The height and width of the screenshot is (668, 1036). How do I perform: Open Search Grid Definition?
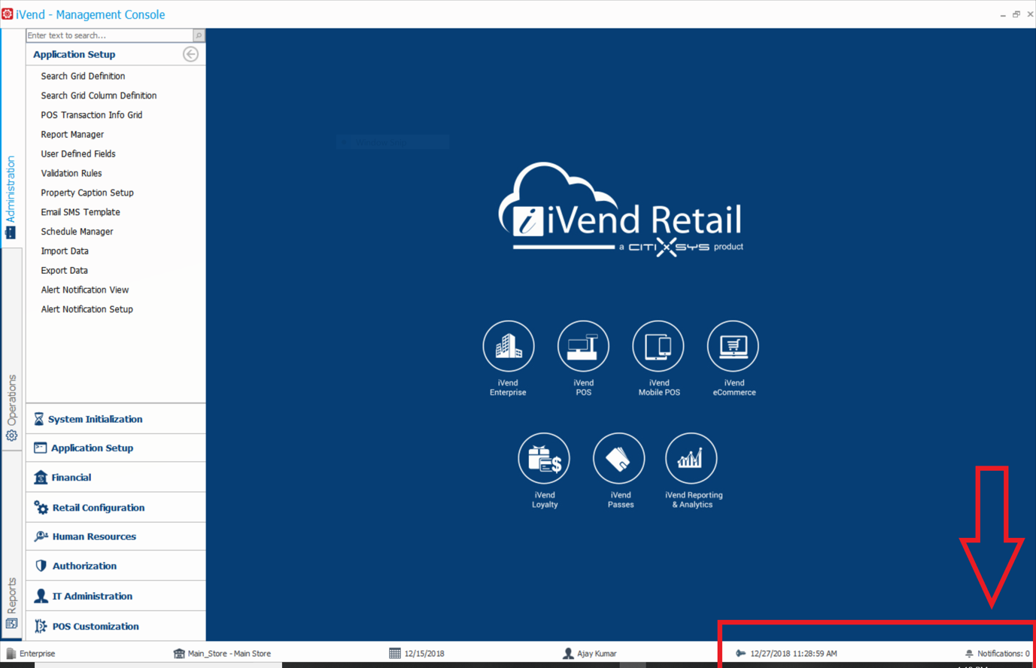tap(83, 76)
